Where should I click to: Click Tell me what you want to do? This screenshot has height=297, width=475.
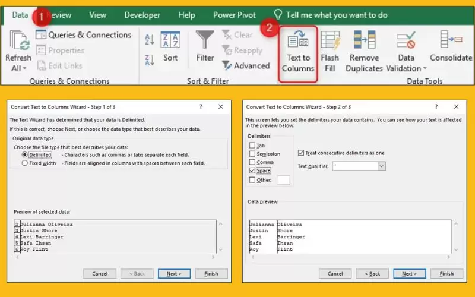336,15
